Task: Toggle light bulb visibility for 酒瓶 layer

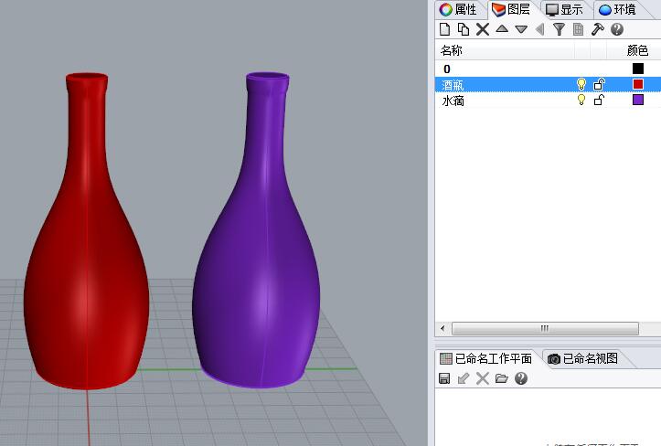Action: point(581,84)
